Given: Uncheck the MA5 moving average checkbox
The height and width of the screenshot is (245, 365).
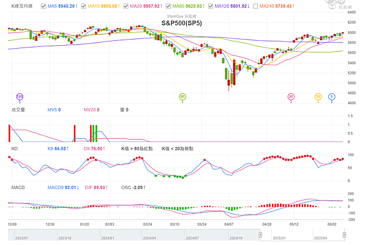Looking at the screenshot, I should [x=43, y=6].
